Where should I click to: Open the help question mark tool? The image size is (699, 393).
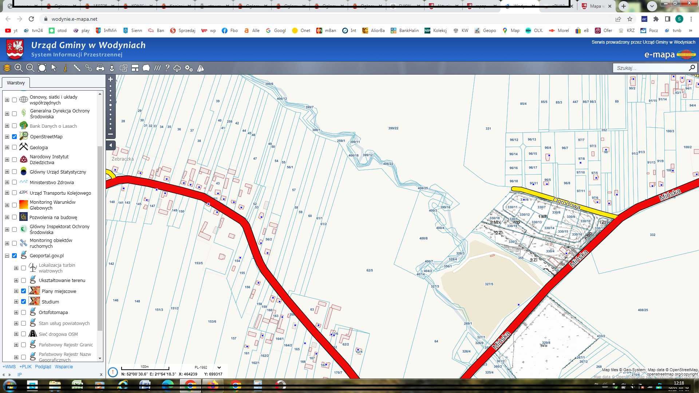pos(167,68)
